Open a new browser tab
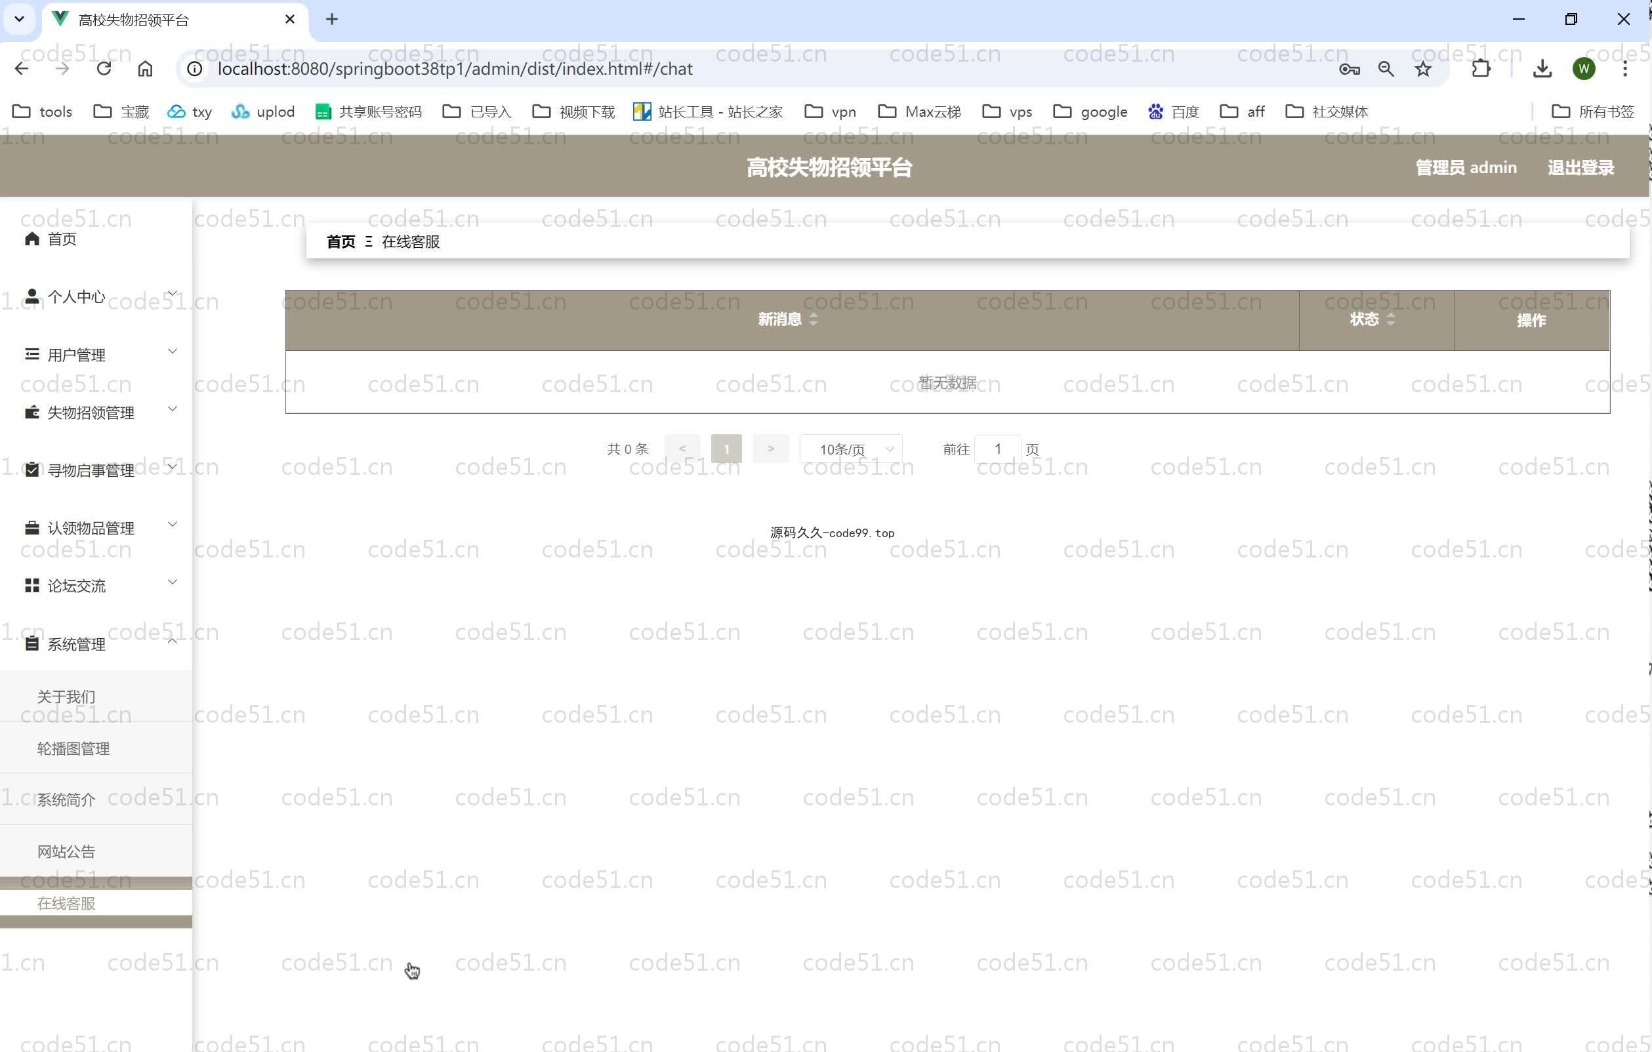The image size is (1652, 1052). [332, 19]
